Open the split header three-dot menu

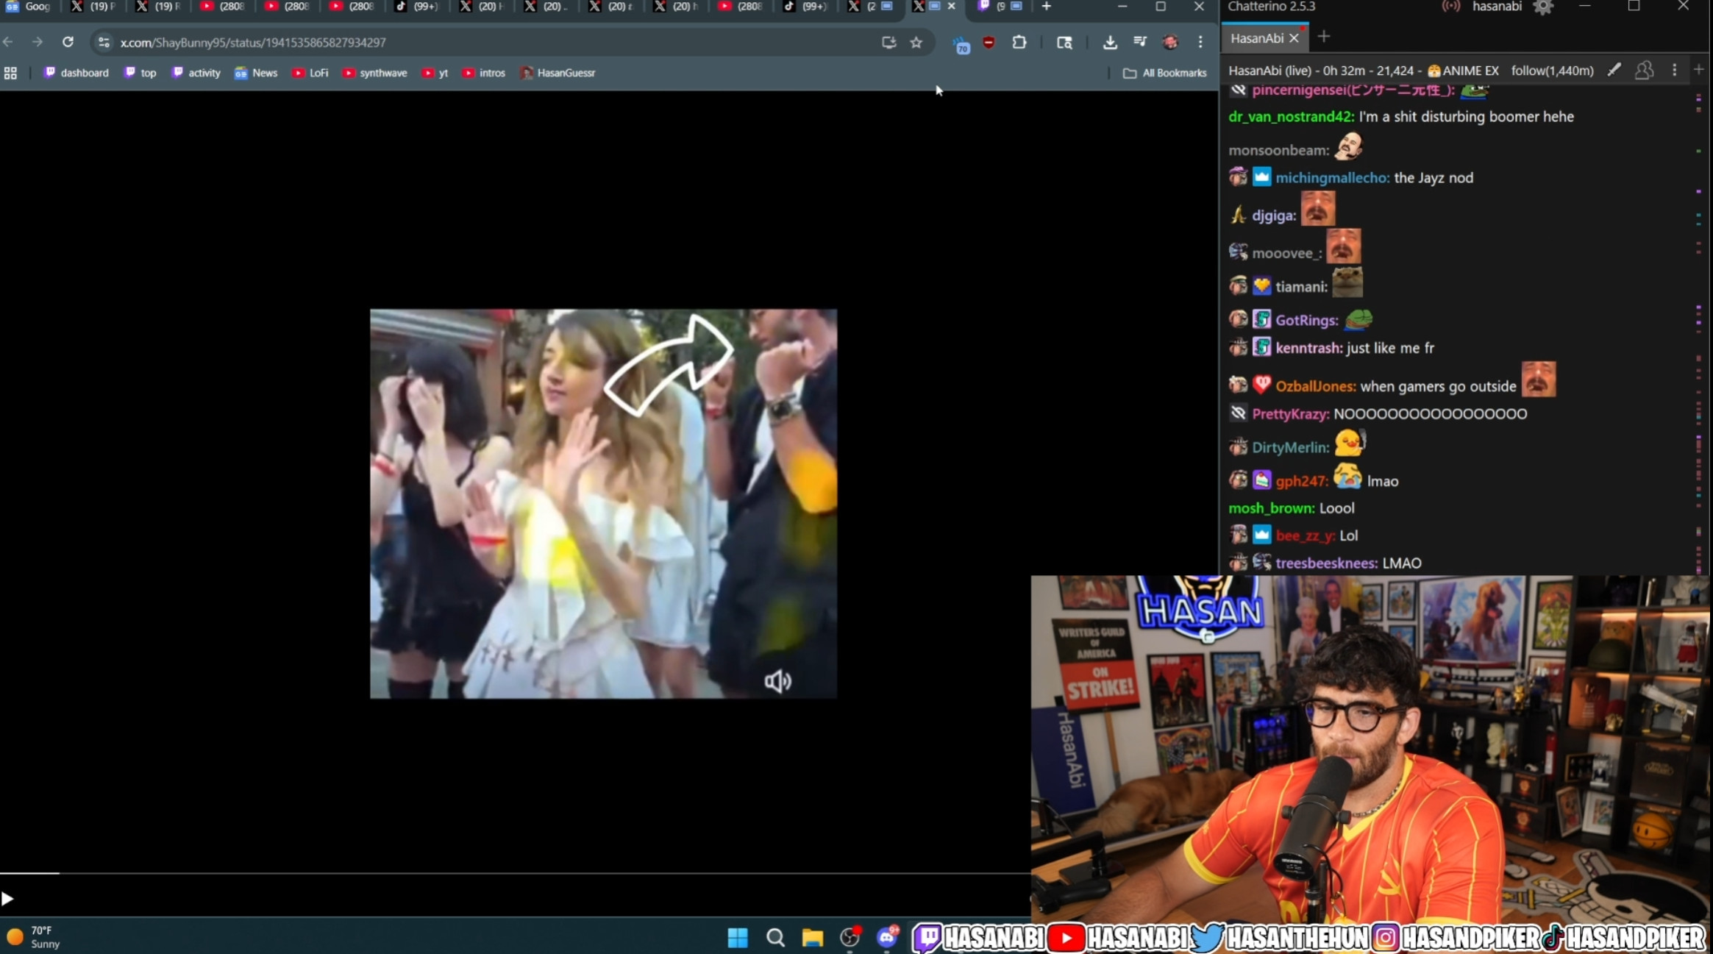point(1675,70)
